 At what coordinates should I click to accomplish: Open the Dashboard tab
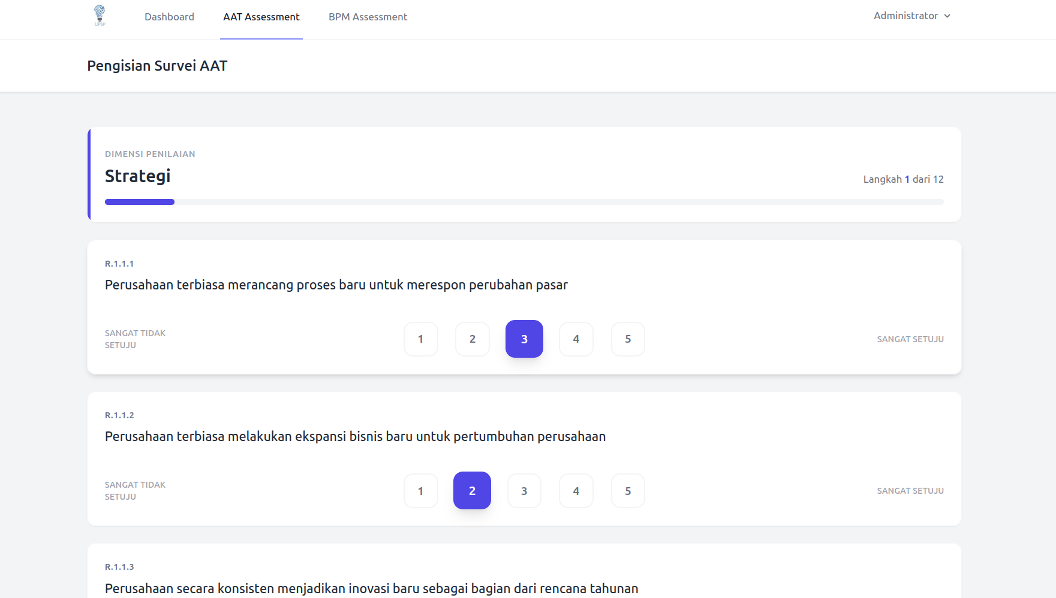click(x=169, y=17)
